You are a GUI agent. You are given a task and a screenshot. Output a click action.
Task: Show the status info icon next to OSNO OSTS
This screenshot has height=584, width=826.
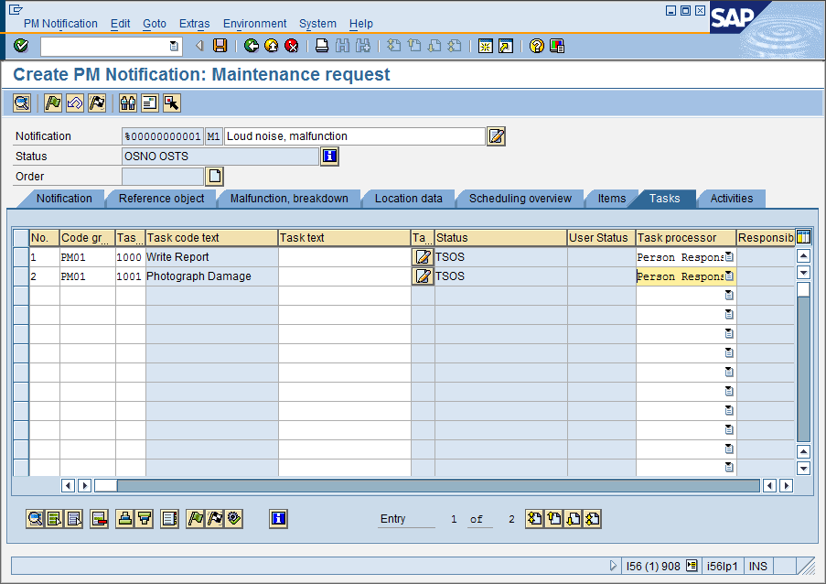(x=329, y=157)
